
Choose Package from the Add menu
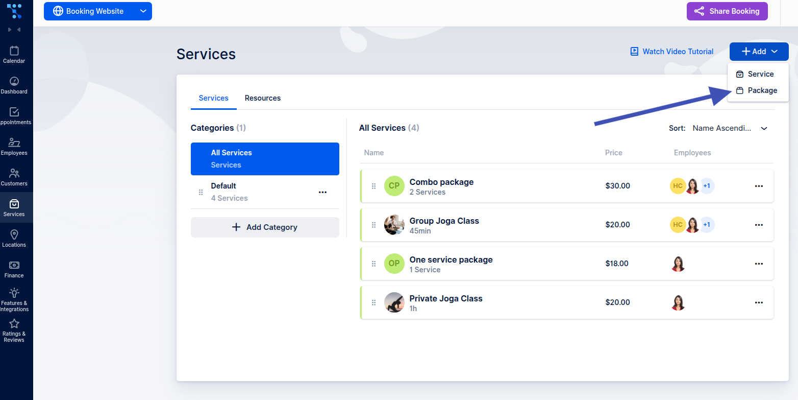pyautogui.click(x=762, y=90)
